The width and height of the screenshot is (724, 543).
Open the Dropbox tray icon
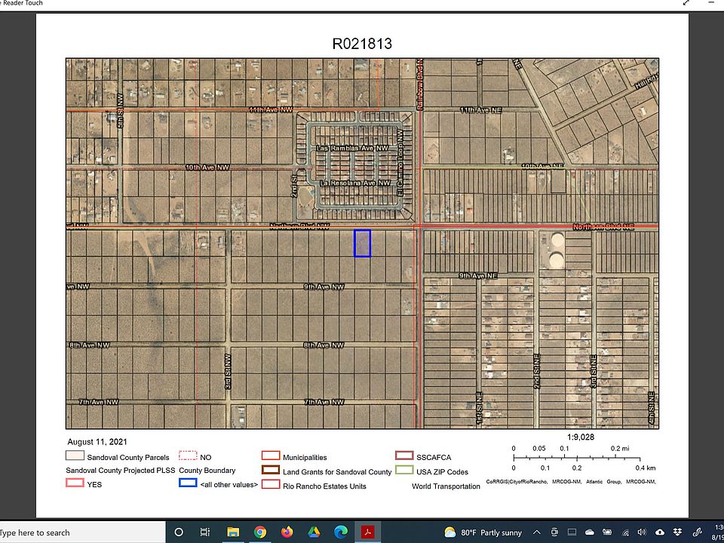[x=676, y=532]
